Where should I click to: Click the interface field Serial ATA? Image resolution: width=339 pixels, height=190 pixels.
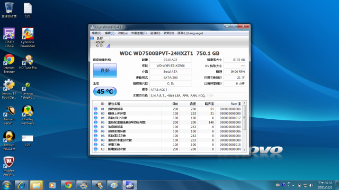pyautogui.click(x=171, y=72)
